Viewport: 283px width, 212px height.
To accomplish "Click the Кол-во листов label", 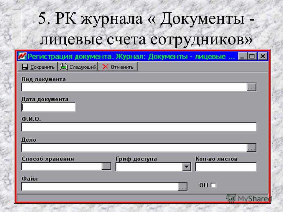I will click(x=216, y=159).
